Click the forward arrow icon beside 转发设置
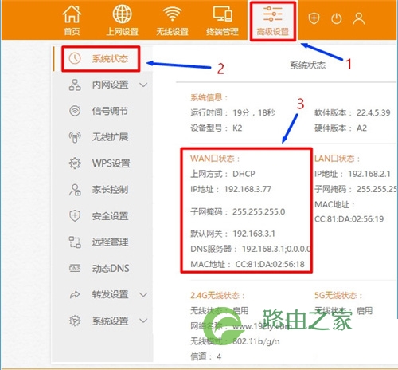Image resolution: width=398 pixels, height=370 pixels. (75, 294)
